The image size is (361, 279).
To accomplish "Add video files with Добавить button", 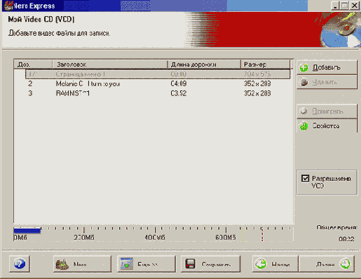I will tap(327, 68).
